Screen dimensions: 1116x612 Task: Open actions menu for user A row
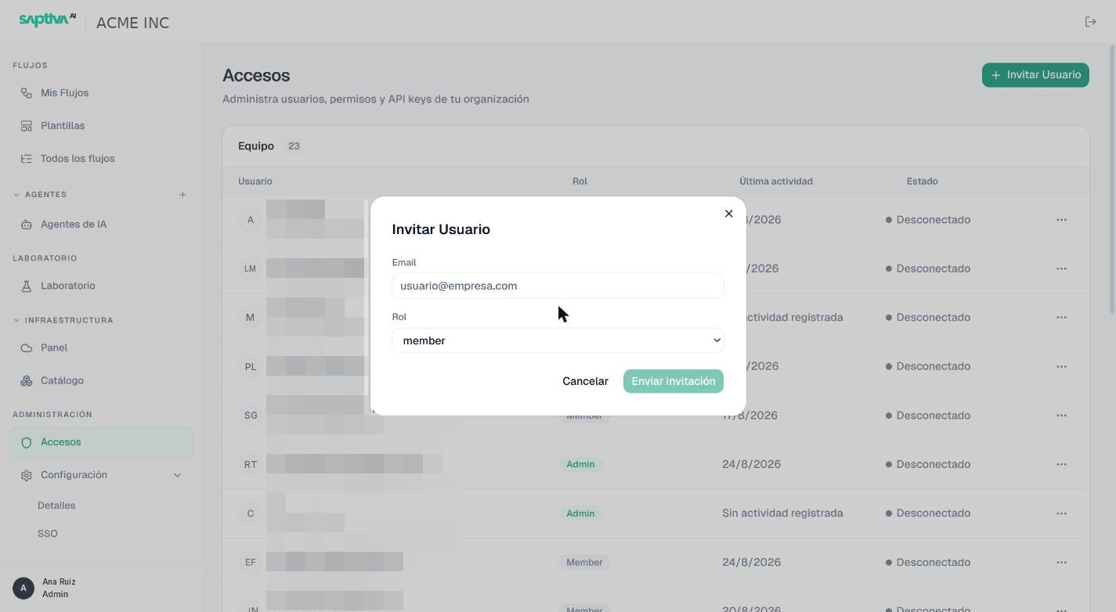tap(1061, 220)
